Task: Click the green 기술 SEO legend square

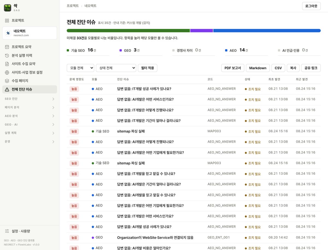Action: pyautogui.click(x=68, y=50)
